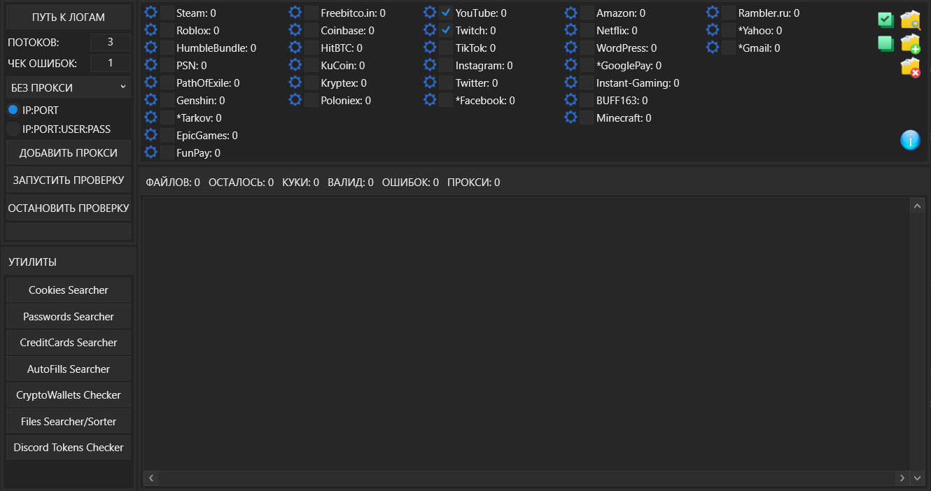Click the gear icon next to HitBTC
The image size is (931, 491).
295,48
